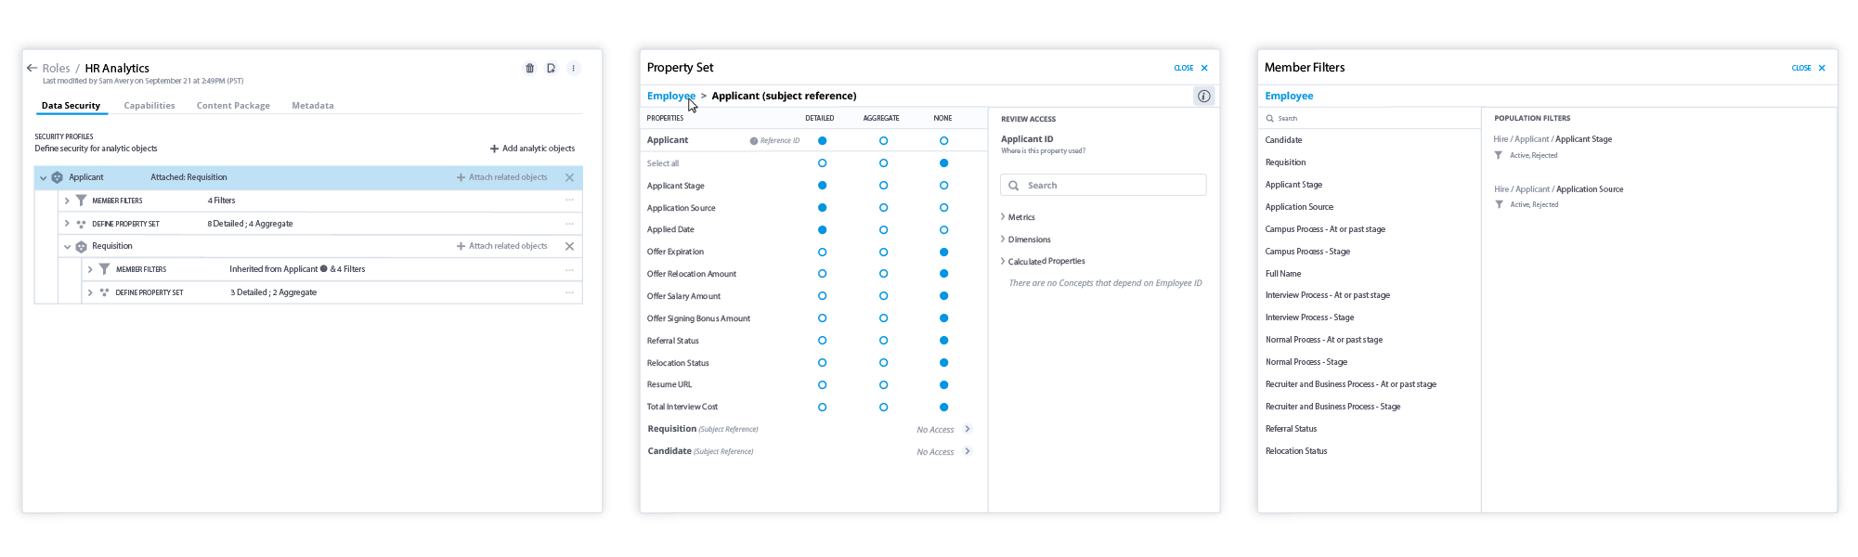1858x557 pixels.
Task: Open the three-dot more options menu in the header
Action: (x=574, y=68)
